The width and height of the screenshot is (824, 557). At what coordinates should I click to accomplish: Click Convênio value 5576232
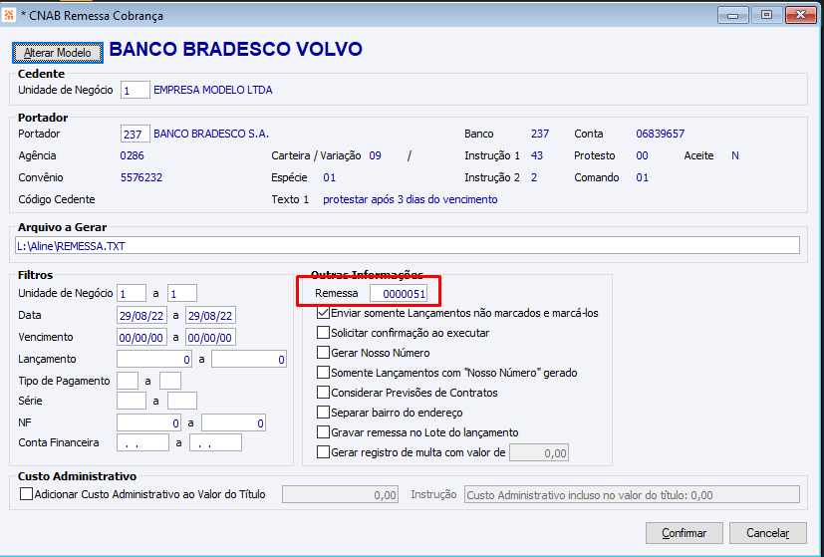pos(141,178)
